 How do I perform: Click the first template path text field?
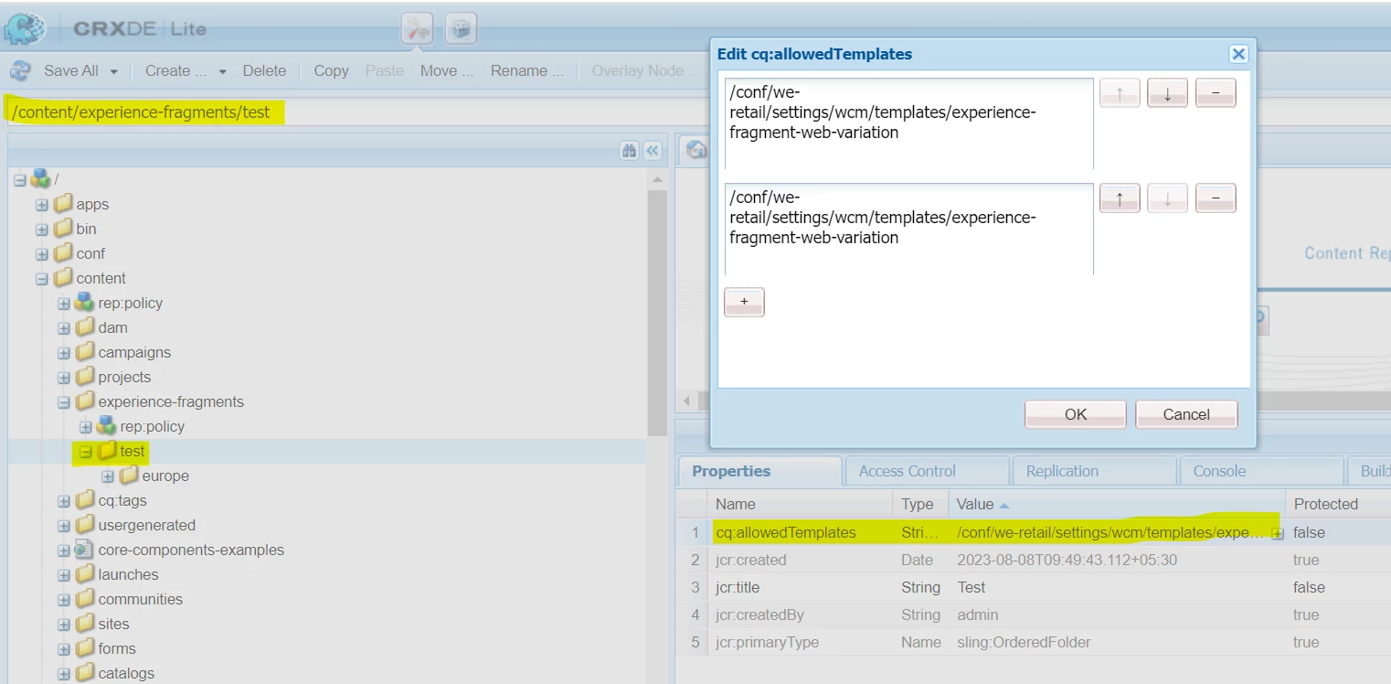pos(909,123)
